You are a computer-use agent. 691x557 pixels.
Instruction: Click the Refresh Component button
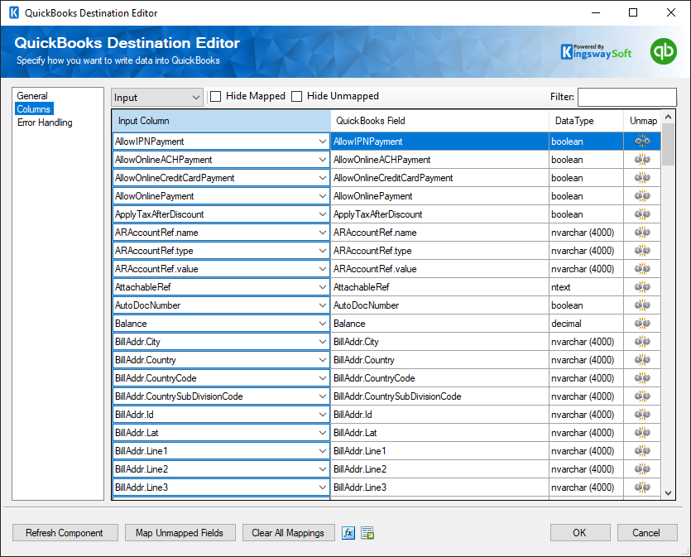[65, 533]
